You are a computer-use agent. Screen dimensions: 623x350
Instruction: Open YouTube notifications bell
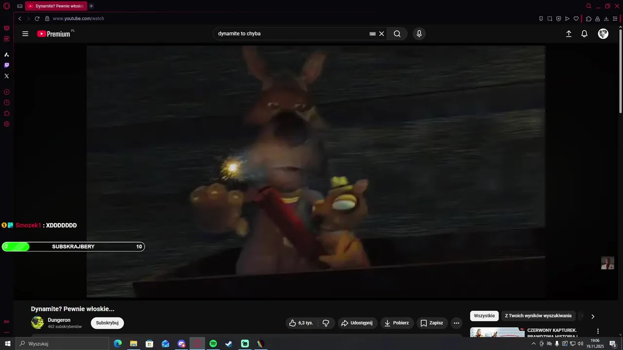tap(585, 34)
